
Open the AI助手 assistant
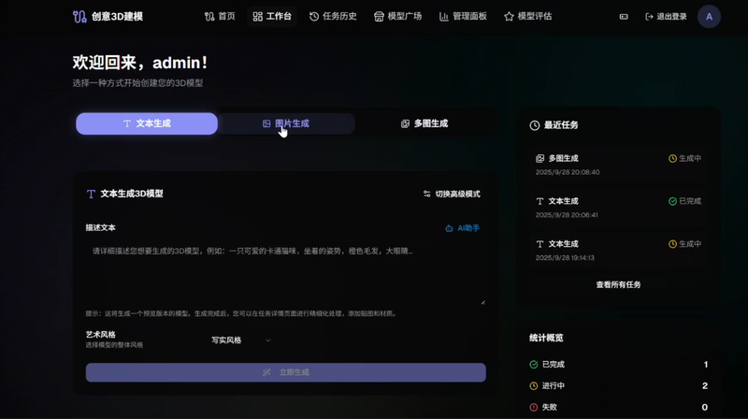click(x=462, y=228)
